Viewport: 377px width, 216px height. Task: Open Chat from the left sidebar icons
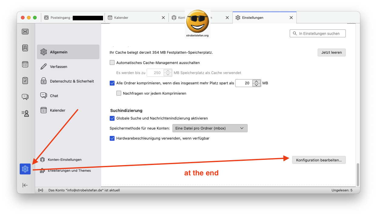(25, 97)
